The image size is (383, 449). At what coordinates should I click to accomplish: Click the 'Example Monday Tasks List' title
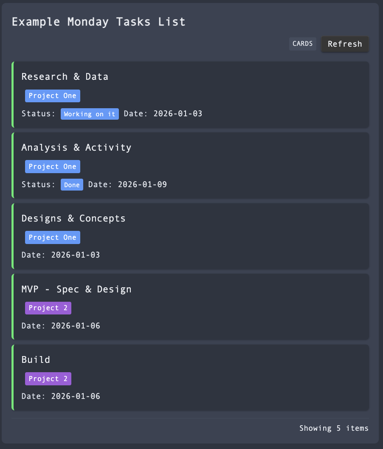[x=99, y=22]
